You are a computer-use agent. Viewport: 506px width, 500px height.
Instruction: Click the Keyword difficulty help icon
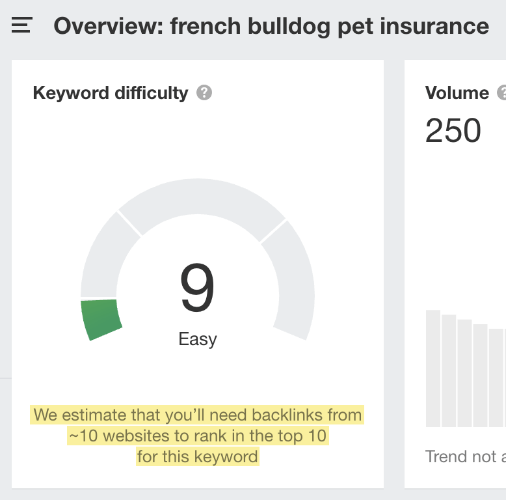(204, 93)
